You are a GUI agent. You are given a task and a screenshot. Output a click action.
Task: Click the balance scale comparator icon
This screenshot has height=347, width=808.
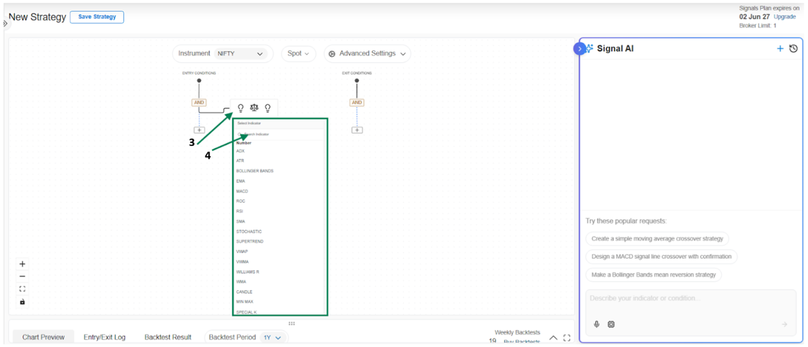click(254, 108)
